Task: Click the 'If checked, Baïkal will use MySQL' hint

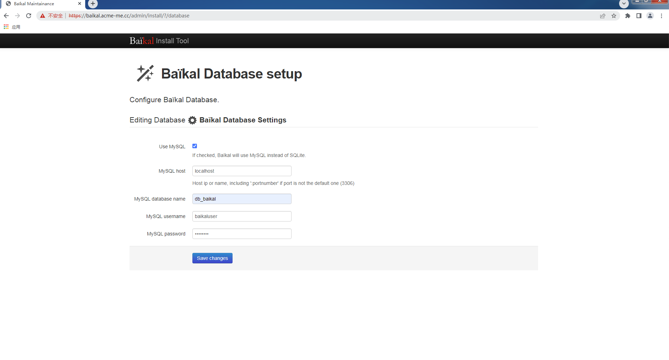Action: [x=249, y=155]
